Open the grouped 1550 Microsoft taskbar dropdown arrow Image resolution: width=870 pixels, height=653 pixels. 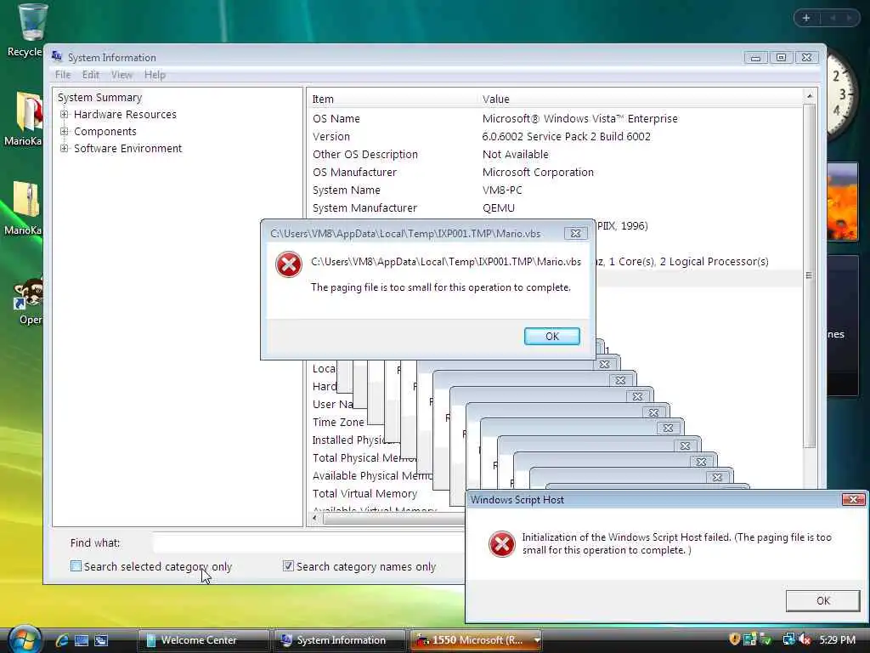point(537,640)
